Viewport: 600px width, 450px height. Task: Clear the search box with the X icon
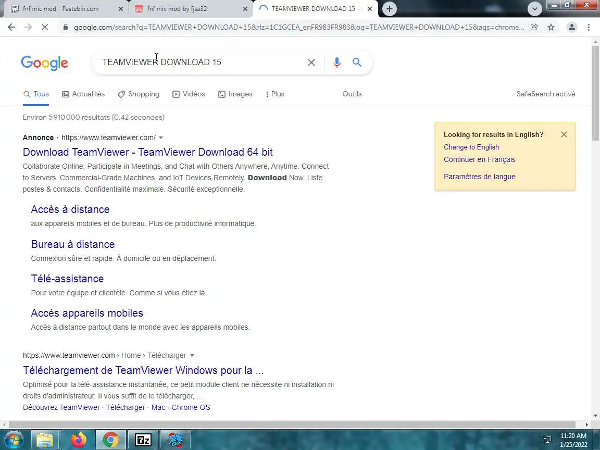click(x=311, y=63)
